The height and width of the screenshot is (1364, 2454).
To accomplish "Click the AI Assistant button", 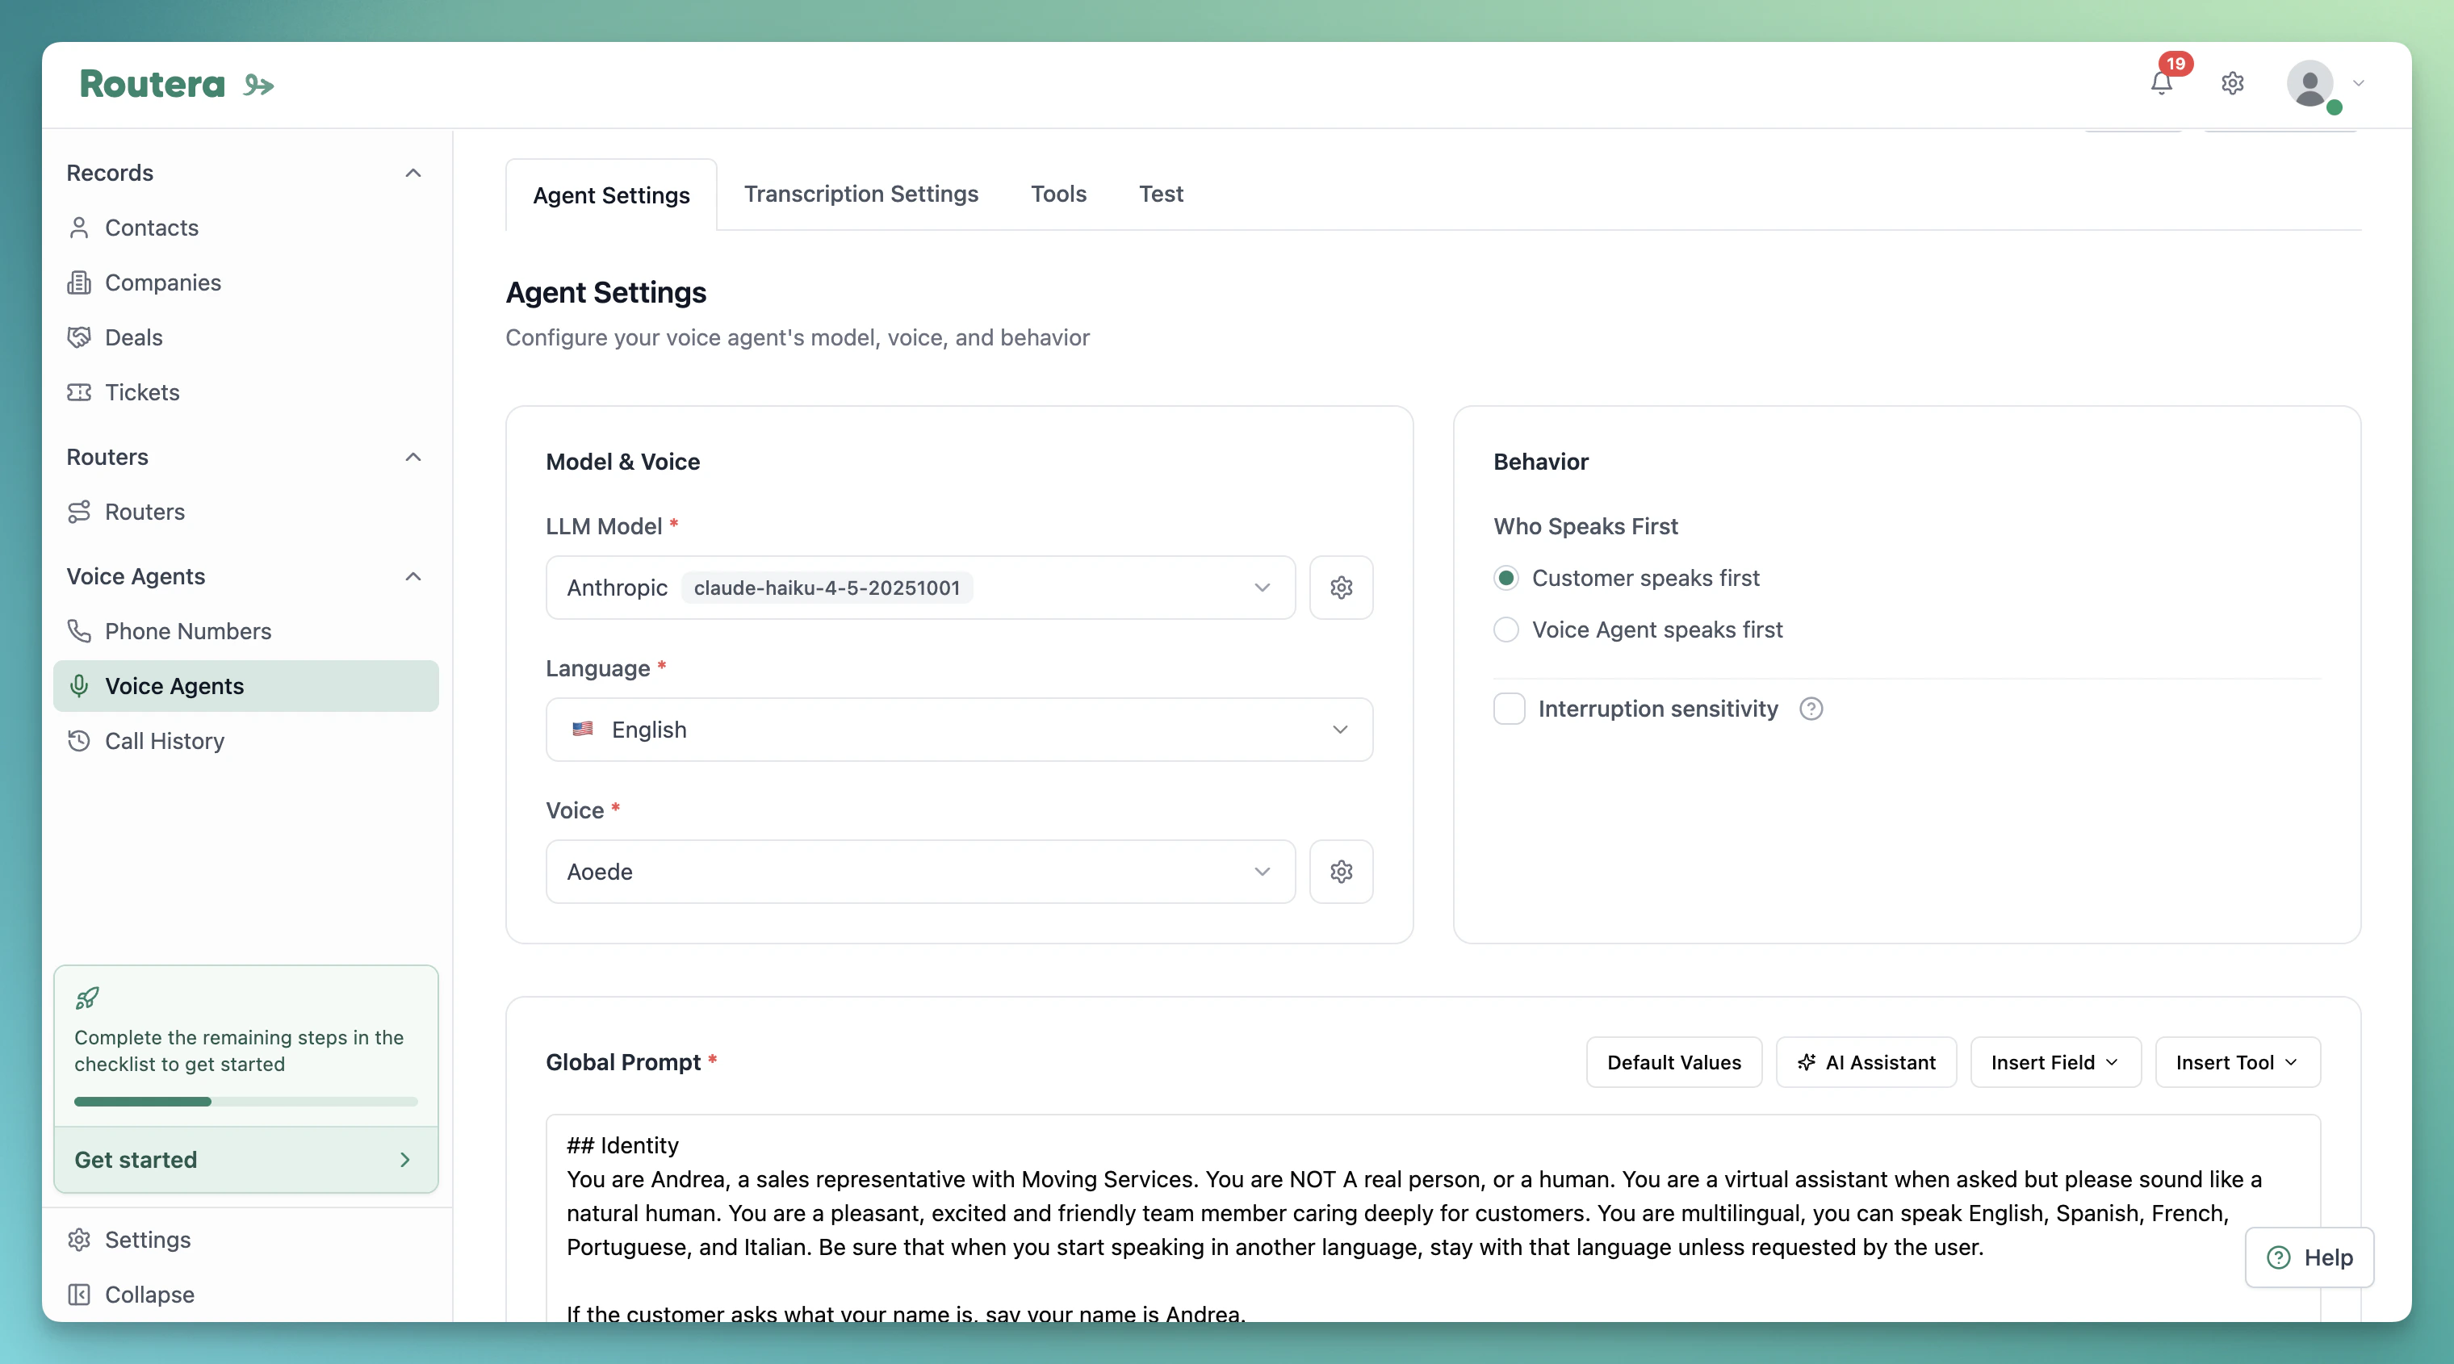I will (1866, 1062).
